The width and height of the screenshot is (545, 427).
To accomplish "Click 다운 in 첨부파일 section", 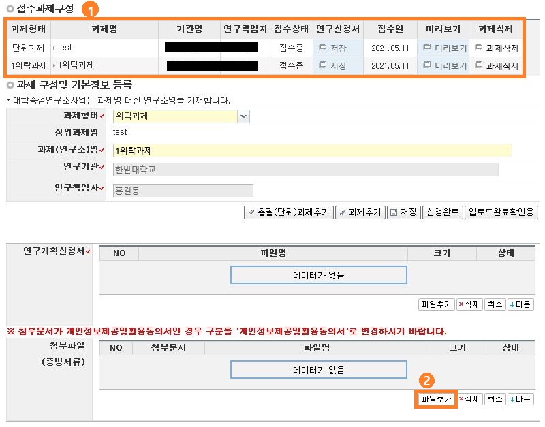I will point(520,399).
